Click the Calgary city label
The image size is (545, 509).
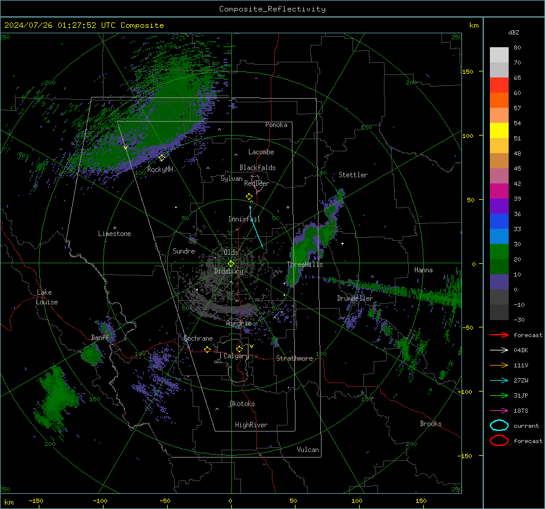point(236,356)
